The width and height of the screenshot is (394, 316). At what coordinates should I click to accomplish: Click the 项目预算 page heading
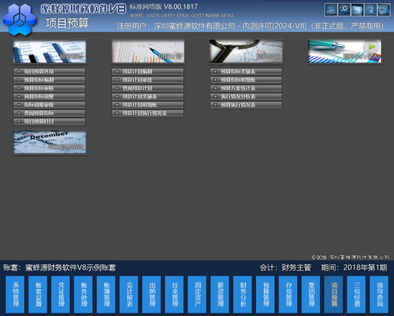(x=68, y=23)
